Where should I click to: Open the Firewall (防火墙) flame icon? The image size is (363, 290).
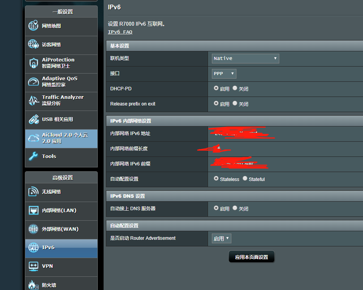point(33,285)
